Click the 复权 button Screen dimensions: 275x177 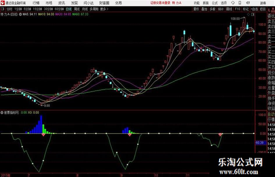(x=196, y=9)
